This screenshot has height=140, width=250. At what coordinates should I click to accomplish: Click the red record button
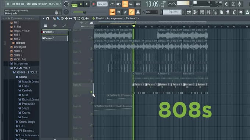click(93, 4)
